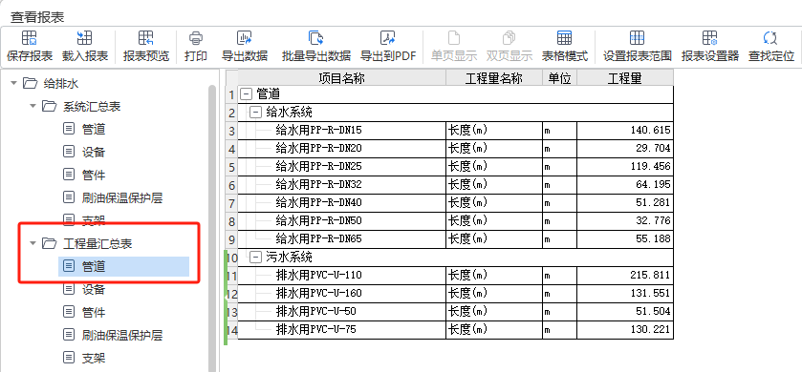802x372 pixels.
Task: Click the left tree vertical scrollbar
Action: (212, 228)
